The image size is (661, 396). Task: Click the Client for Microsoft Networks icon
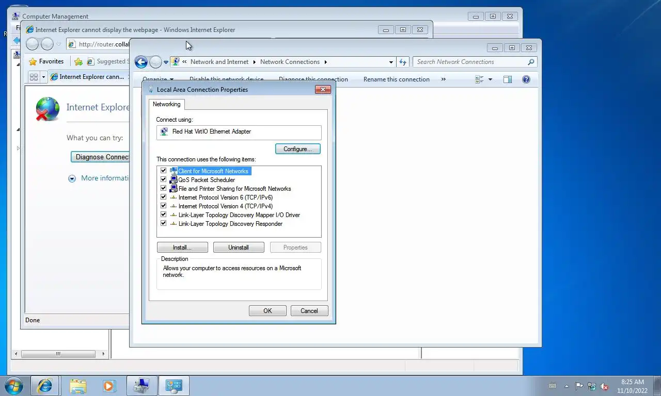(174, 171)
